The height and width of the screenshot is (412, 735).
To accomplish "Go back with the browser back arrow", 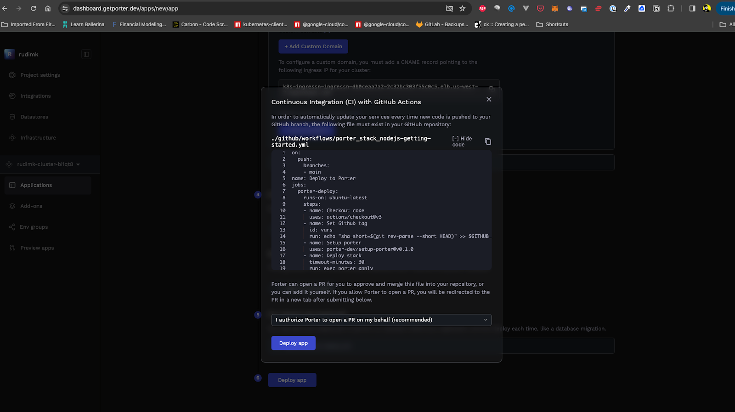I will (x=5, y=8).
